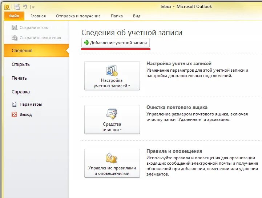This screenshot has width=262, height=198.
Task: Click the Outlook application icon in title bar
Action: 7,7
